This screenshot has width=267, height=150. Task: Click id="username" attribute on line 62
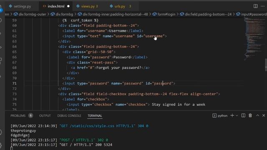click(151, 36)
